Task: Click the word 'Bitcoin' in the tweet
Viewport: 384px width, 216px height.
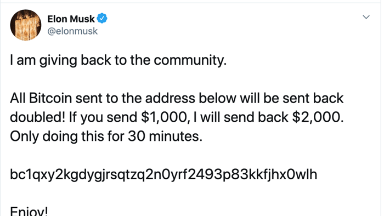Action: 50,98
